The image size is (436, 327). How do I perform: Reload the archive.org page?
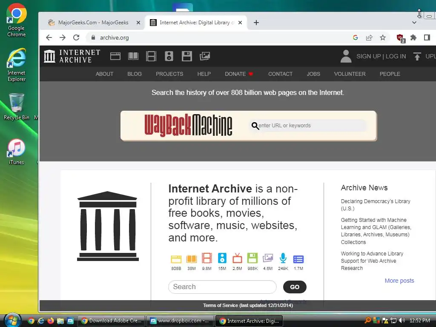point(76,37)
